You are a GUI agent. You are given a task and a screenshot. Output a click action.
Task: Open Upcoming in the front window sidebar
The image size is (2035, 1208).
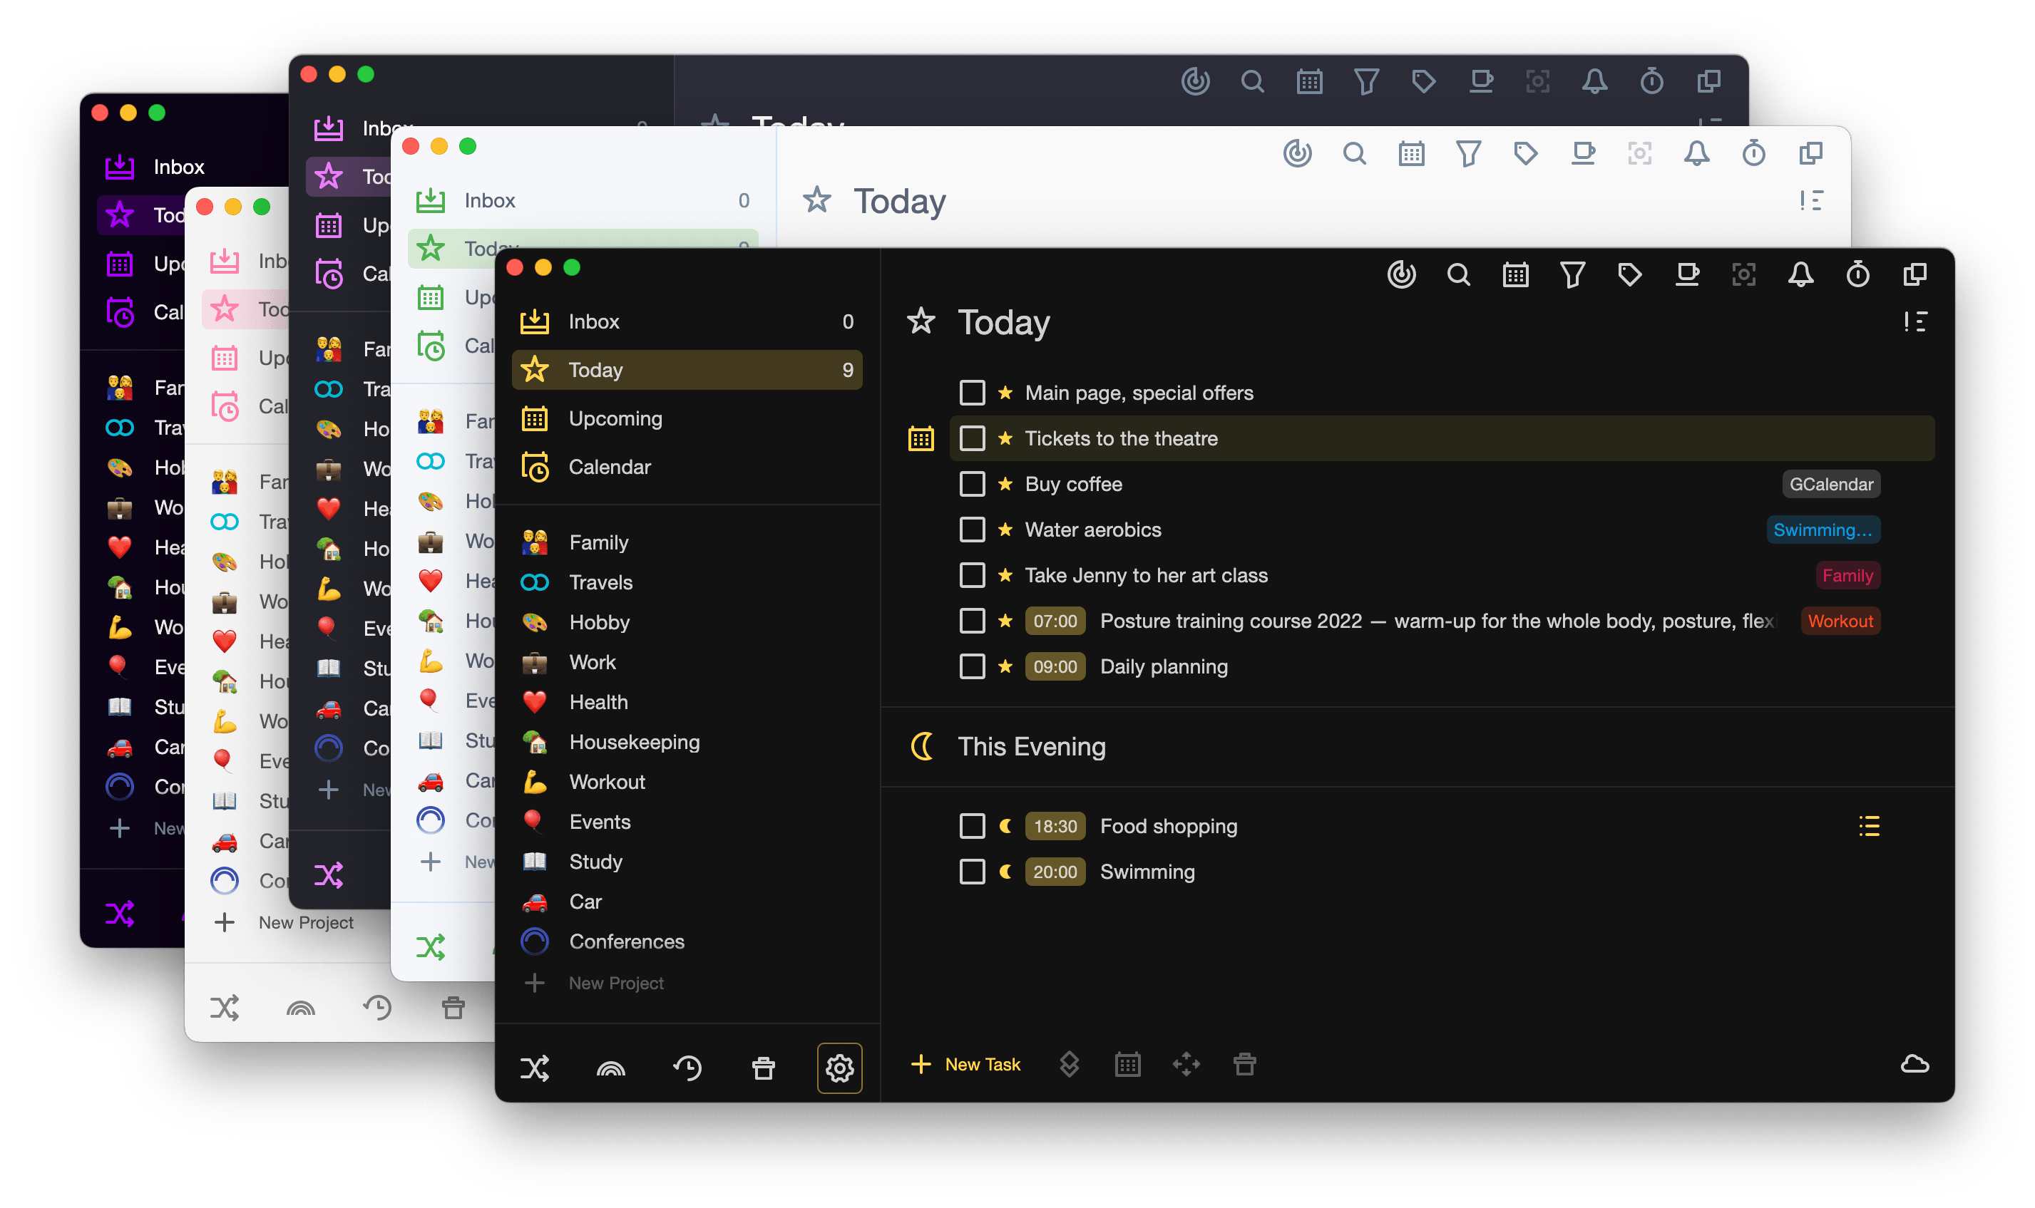(x=687, y=418)
